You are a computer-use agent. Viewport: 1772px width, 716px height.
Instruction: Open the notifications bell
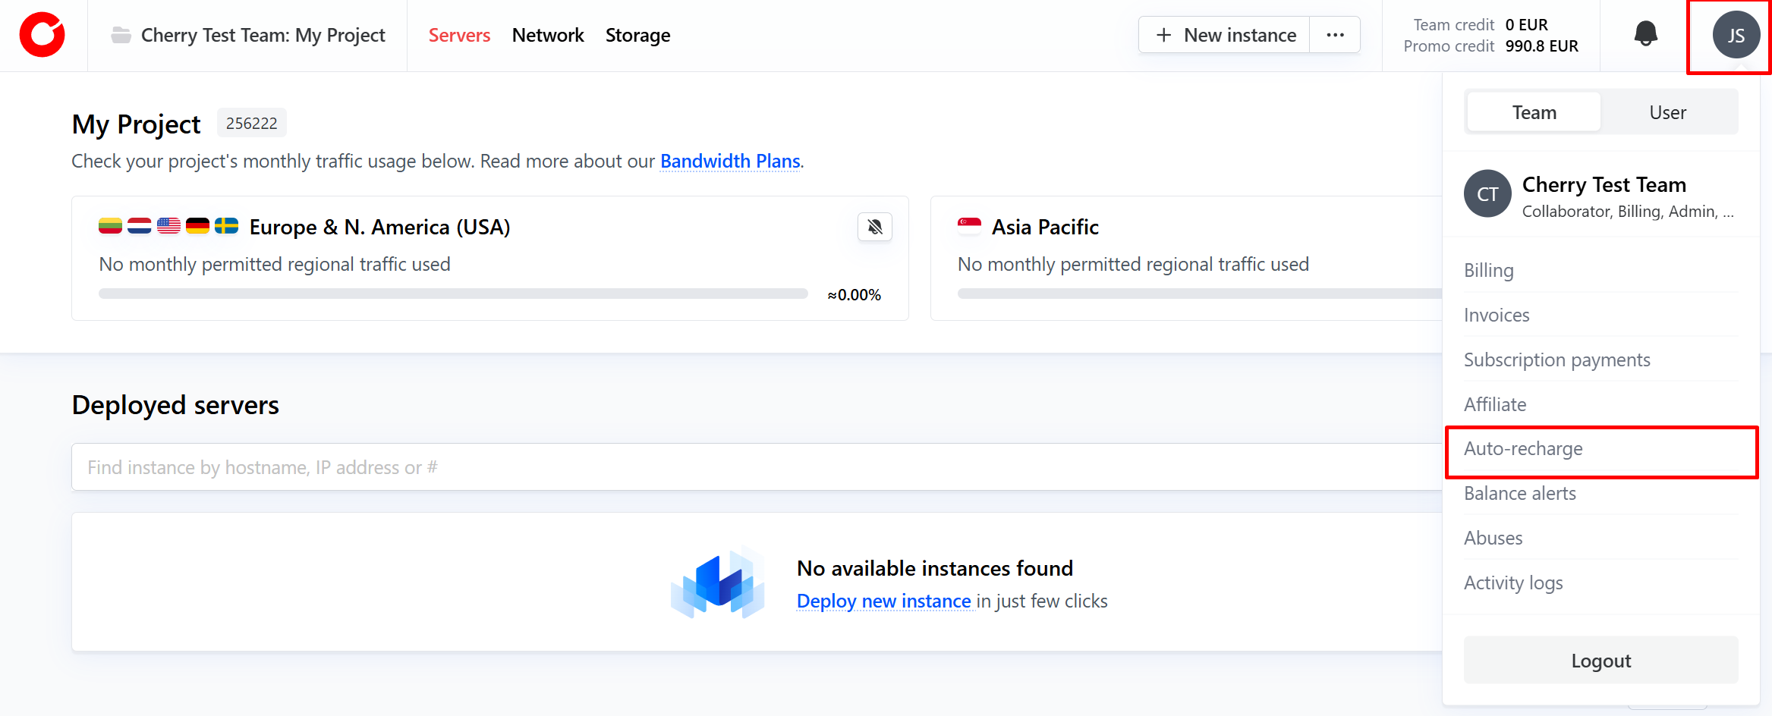click(x=1645, y=34)
